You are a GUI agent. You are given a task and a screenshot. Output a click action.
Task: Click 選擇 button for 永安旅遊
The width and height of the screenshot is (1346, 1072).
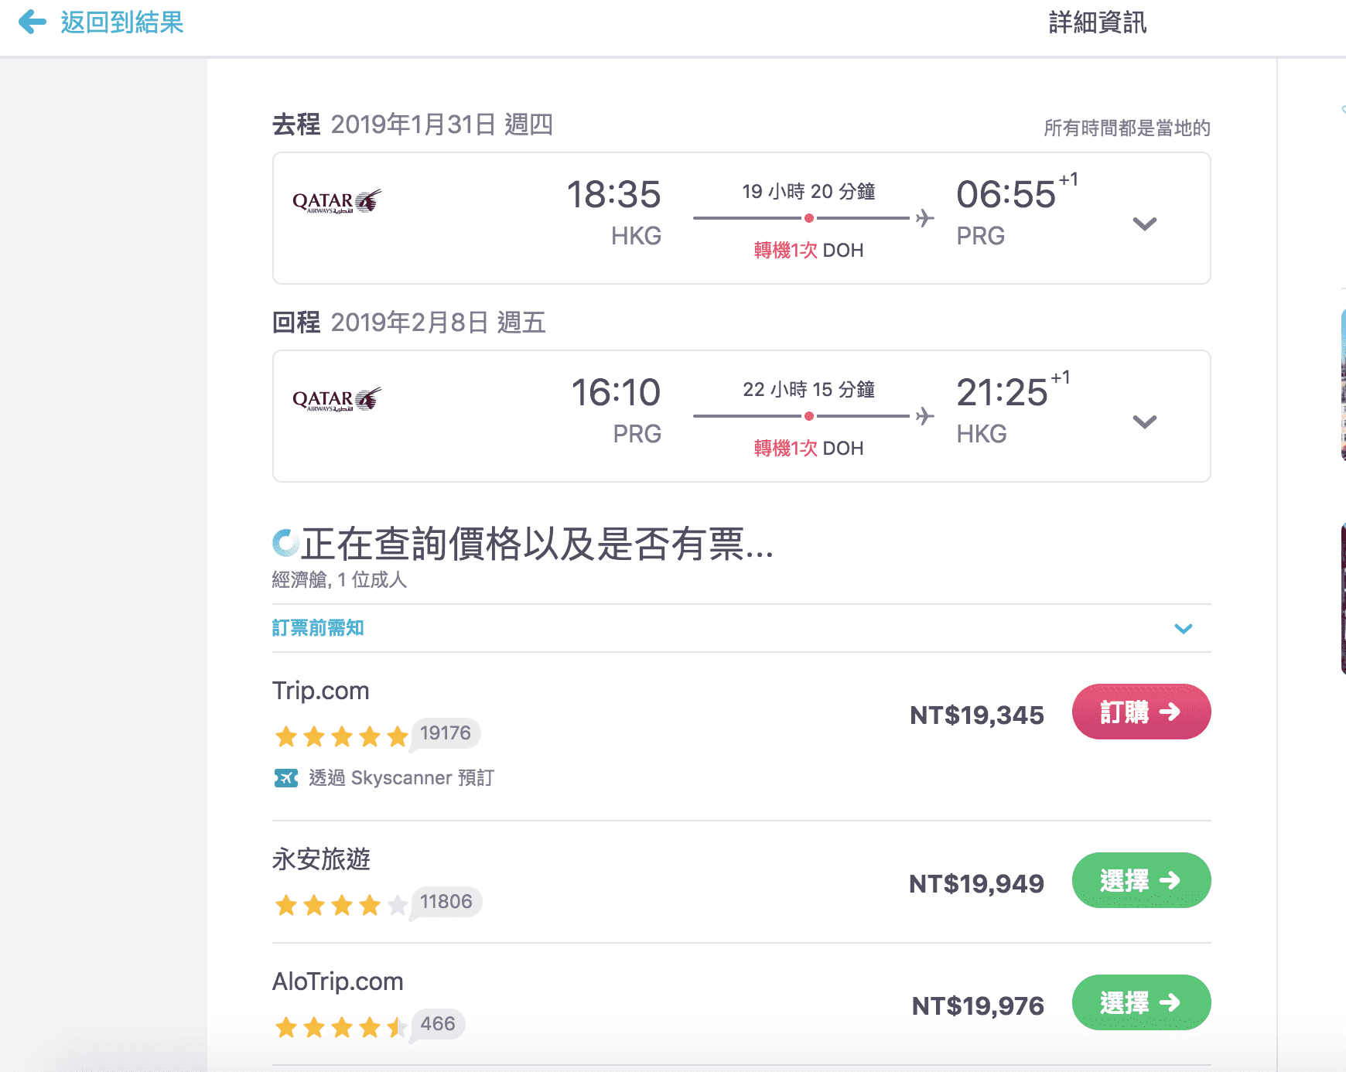pyautogui.click(x=1141, y=880)
